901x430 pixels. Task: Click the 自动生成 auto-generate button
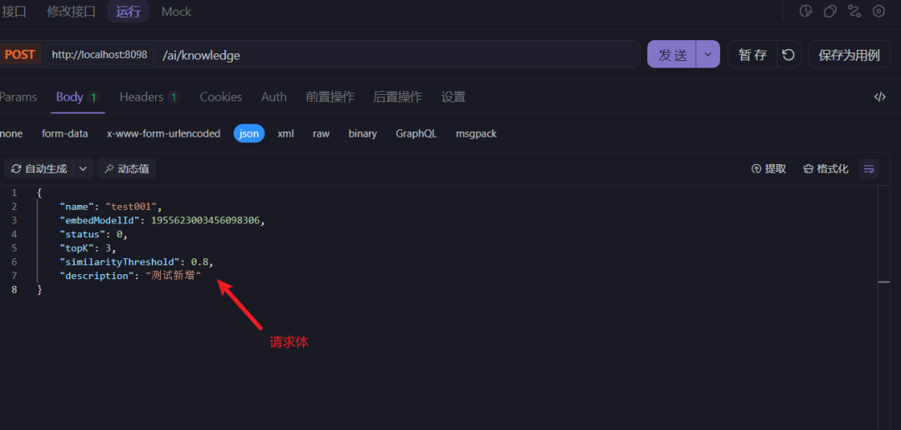coord(39,169)
